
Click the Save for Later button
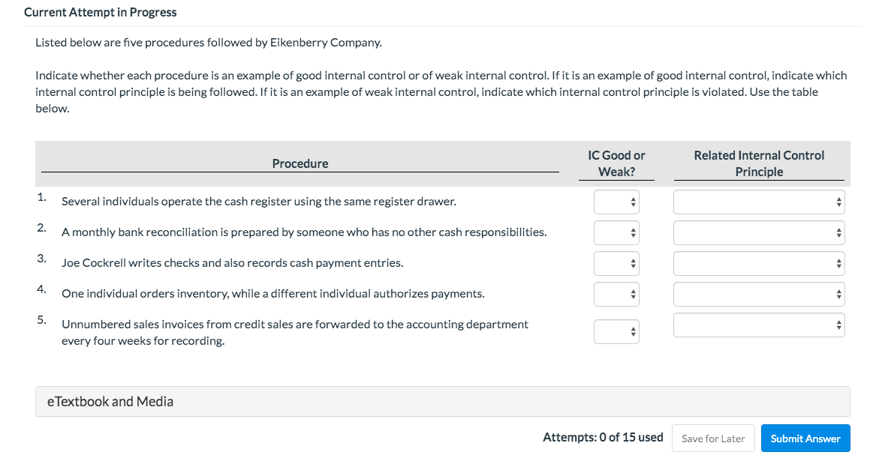pos(712,438)
